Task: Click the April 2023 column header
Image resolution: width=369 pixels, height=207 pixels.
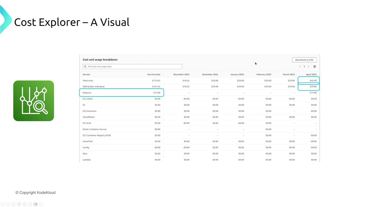Action: [x=311, y=74]
